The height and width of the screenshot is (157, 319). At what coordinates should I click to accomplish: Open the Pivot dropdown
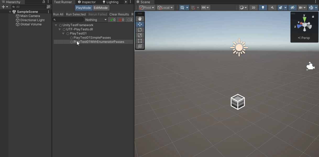point(147,8)
